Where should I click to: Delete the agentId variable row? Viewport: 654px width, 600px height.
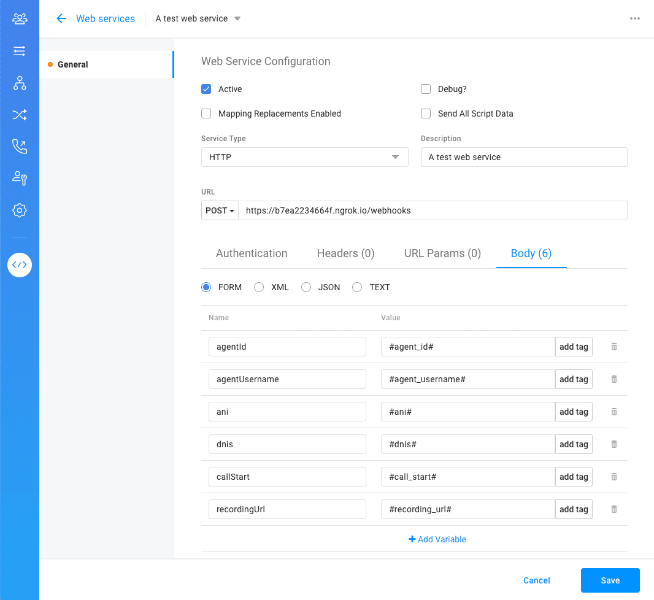tap(614, 347)
